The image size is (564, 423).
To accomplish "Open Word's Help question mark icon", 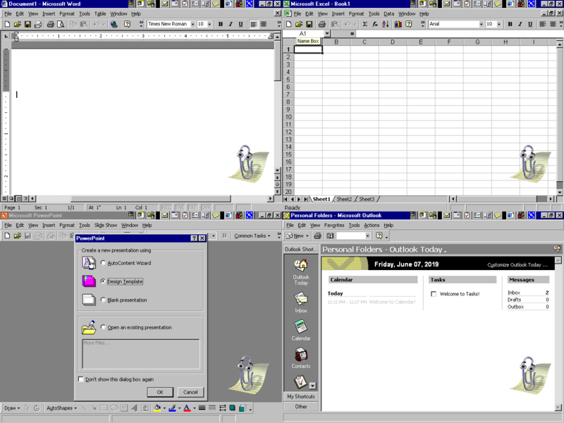I will pyautogui.click(x=127, y=24).
